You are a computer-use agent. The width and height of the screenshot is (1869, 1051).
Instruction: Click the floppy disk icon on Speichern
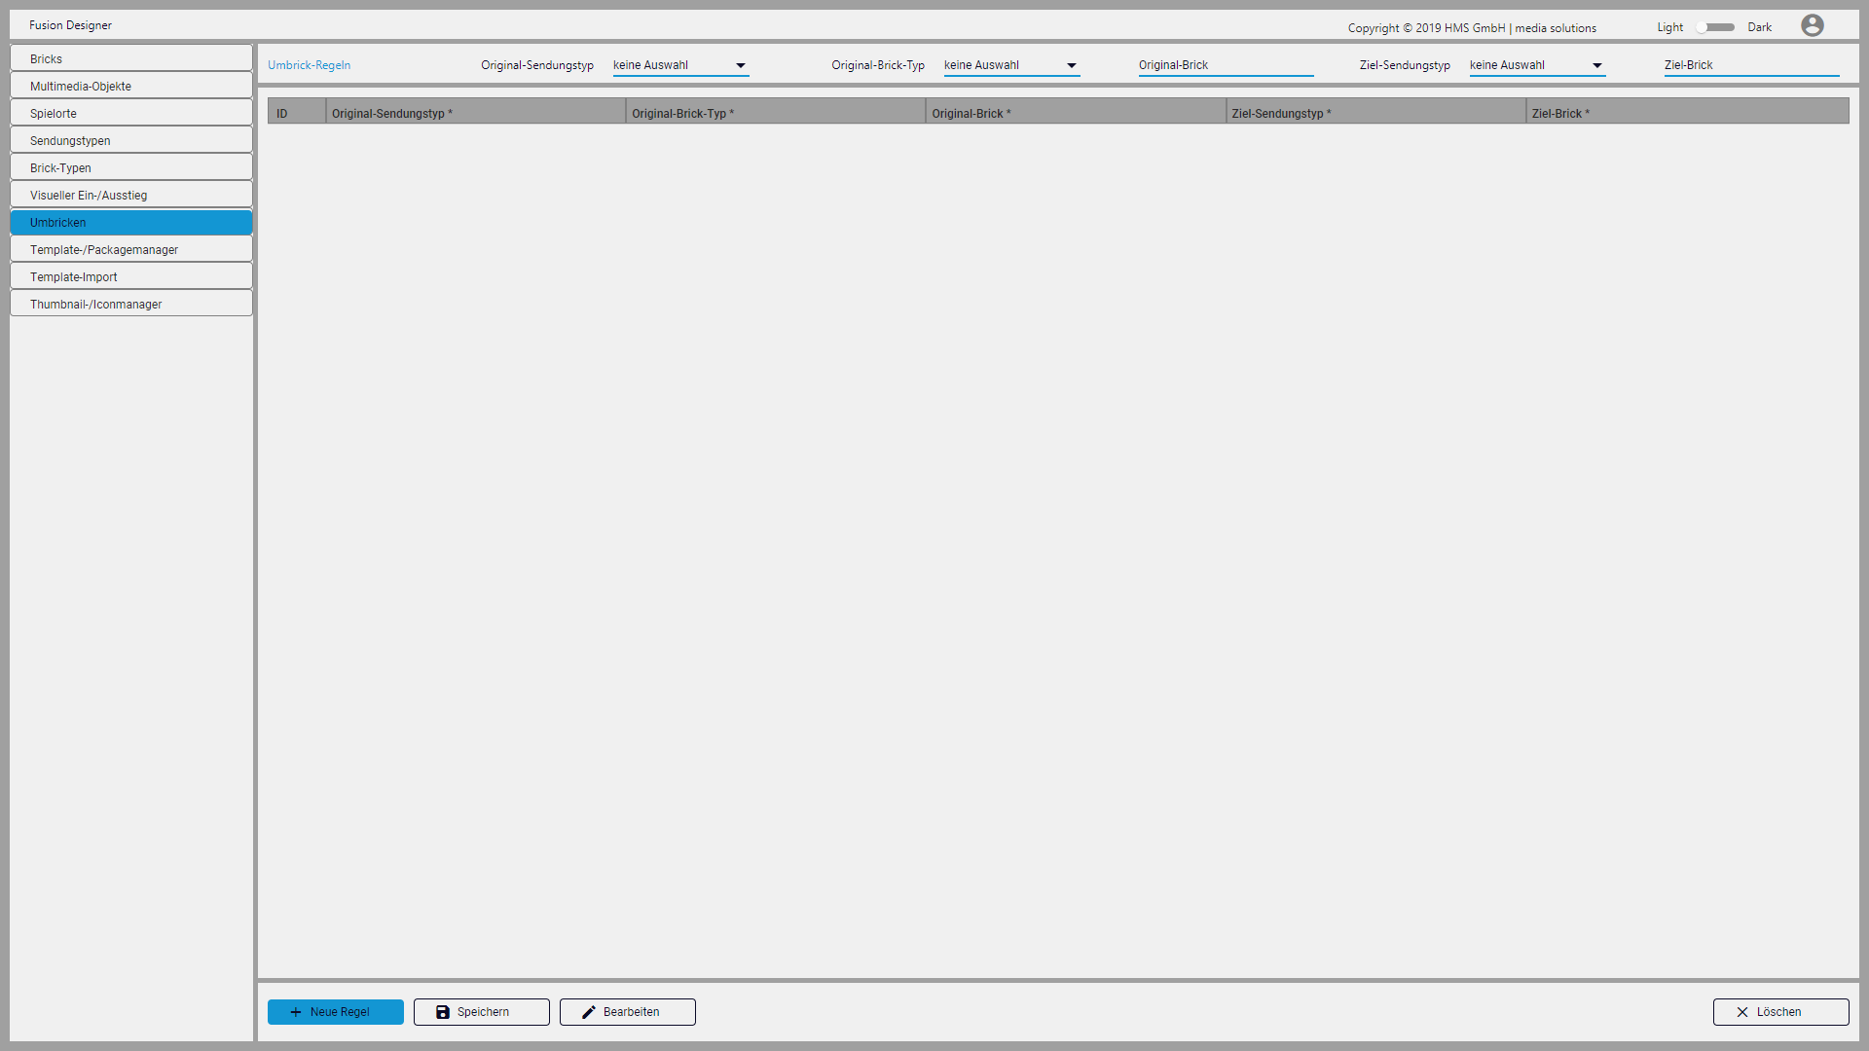pos(443,1012)
